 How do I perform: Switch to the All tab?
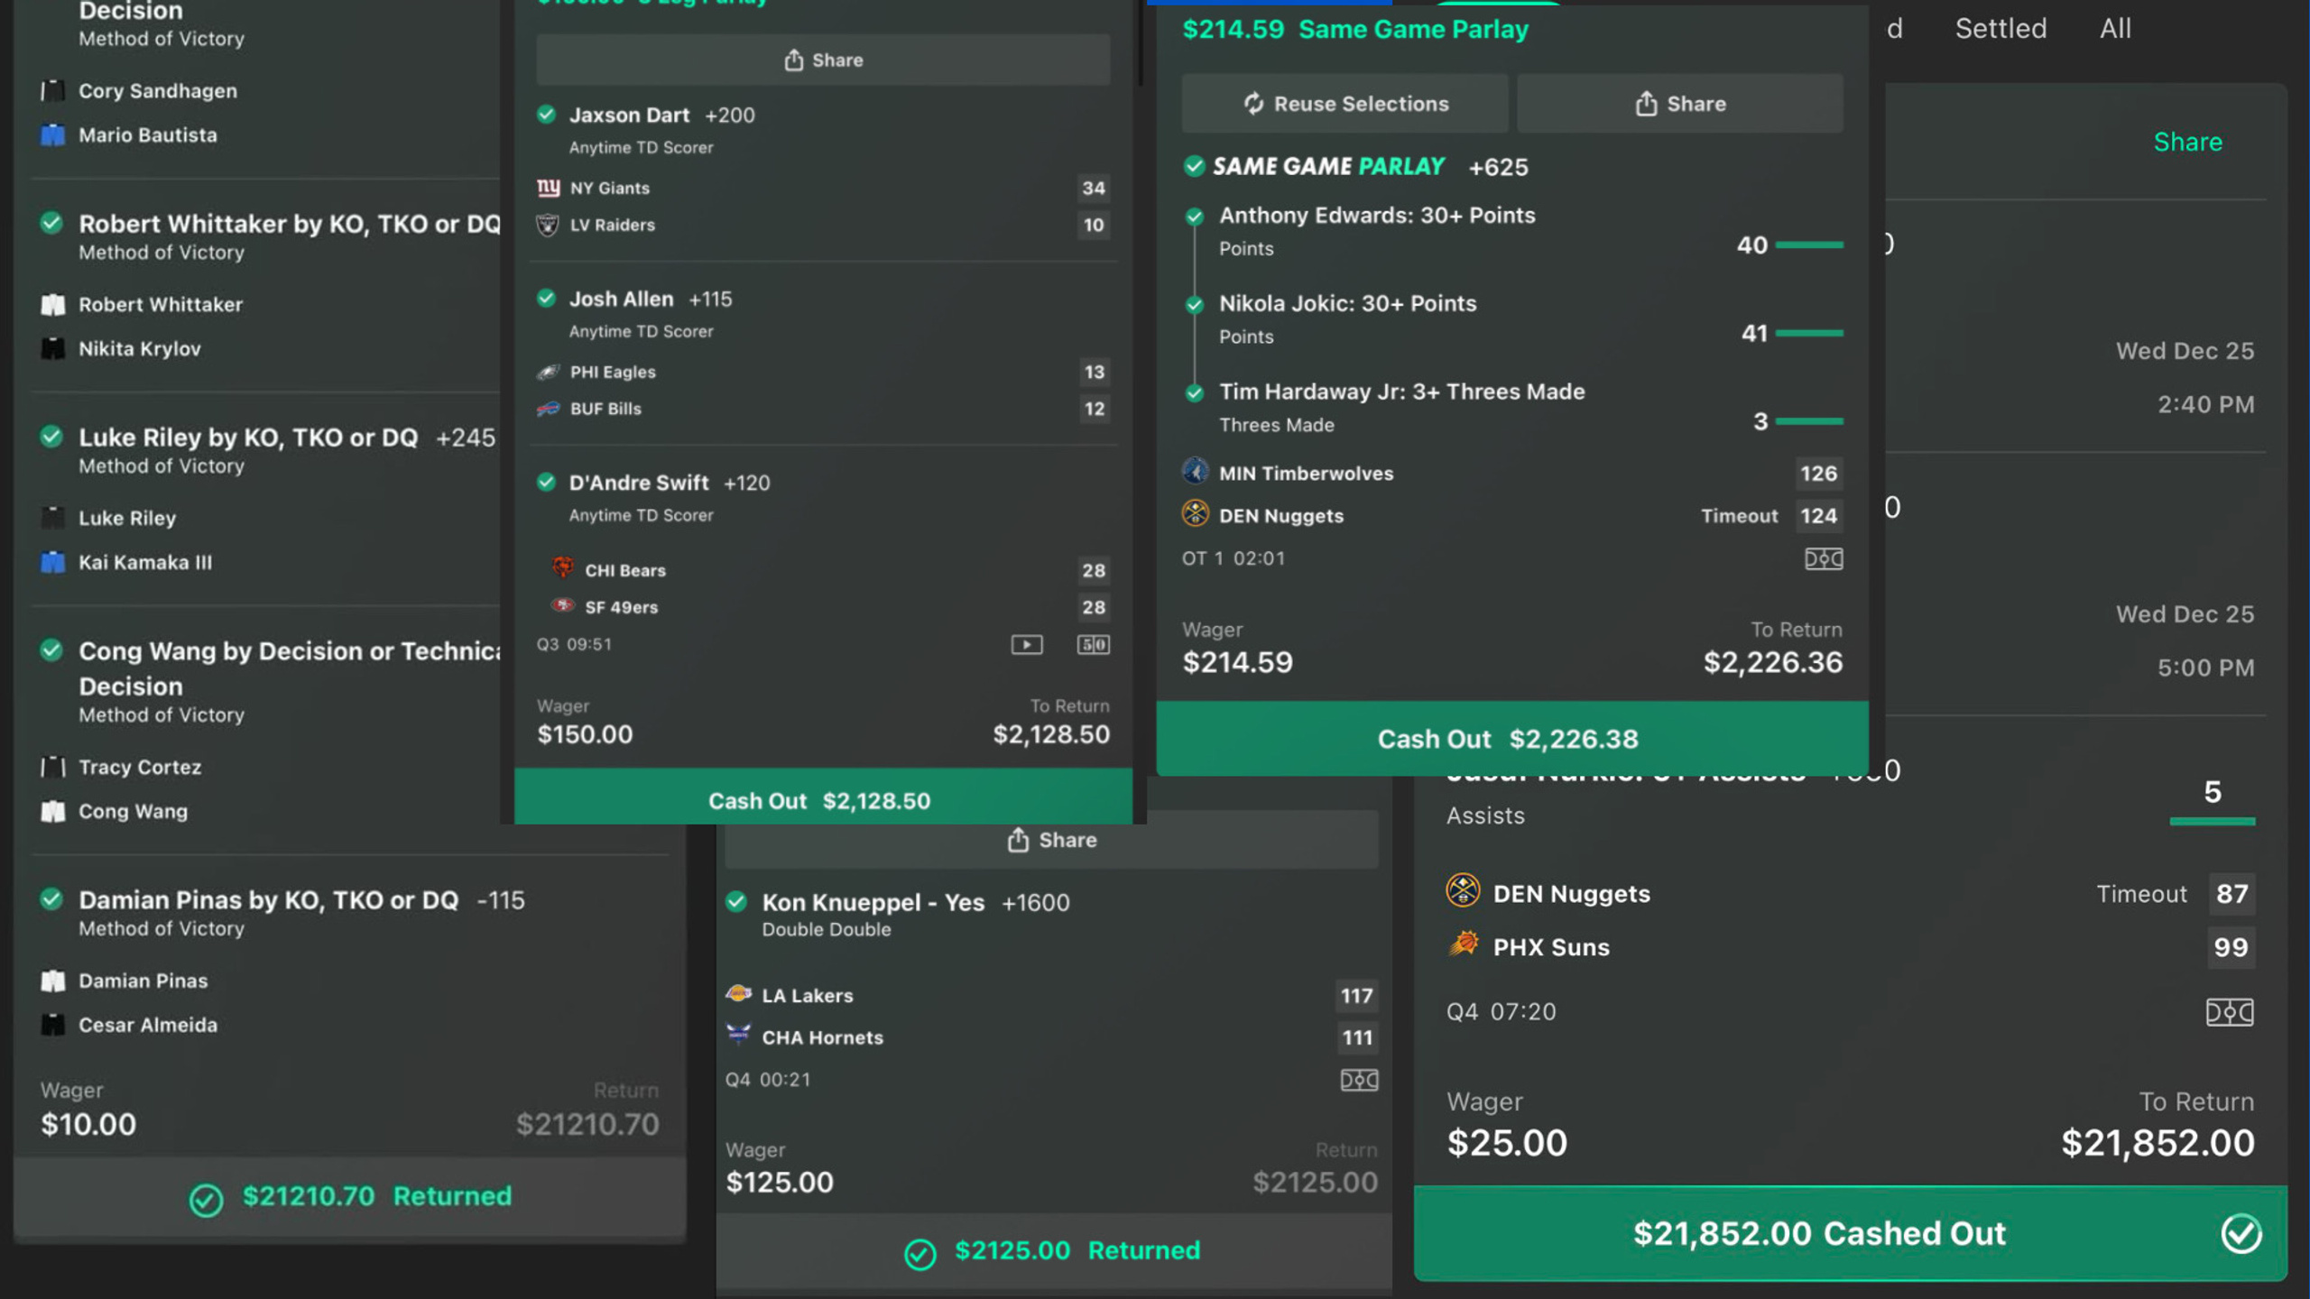(2115, 29)
